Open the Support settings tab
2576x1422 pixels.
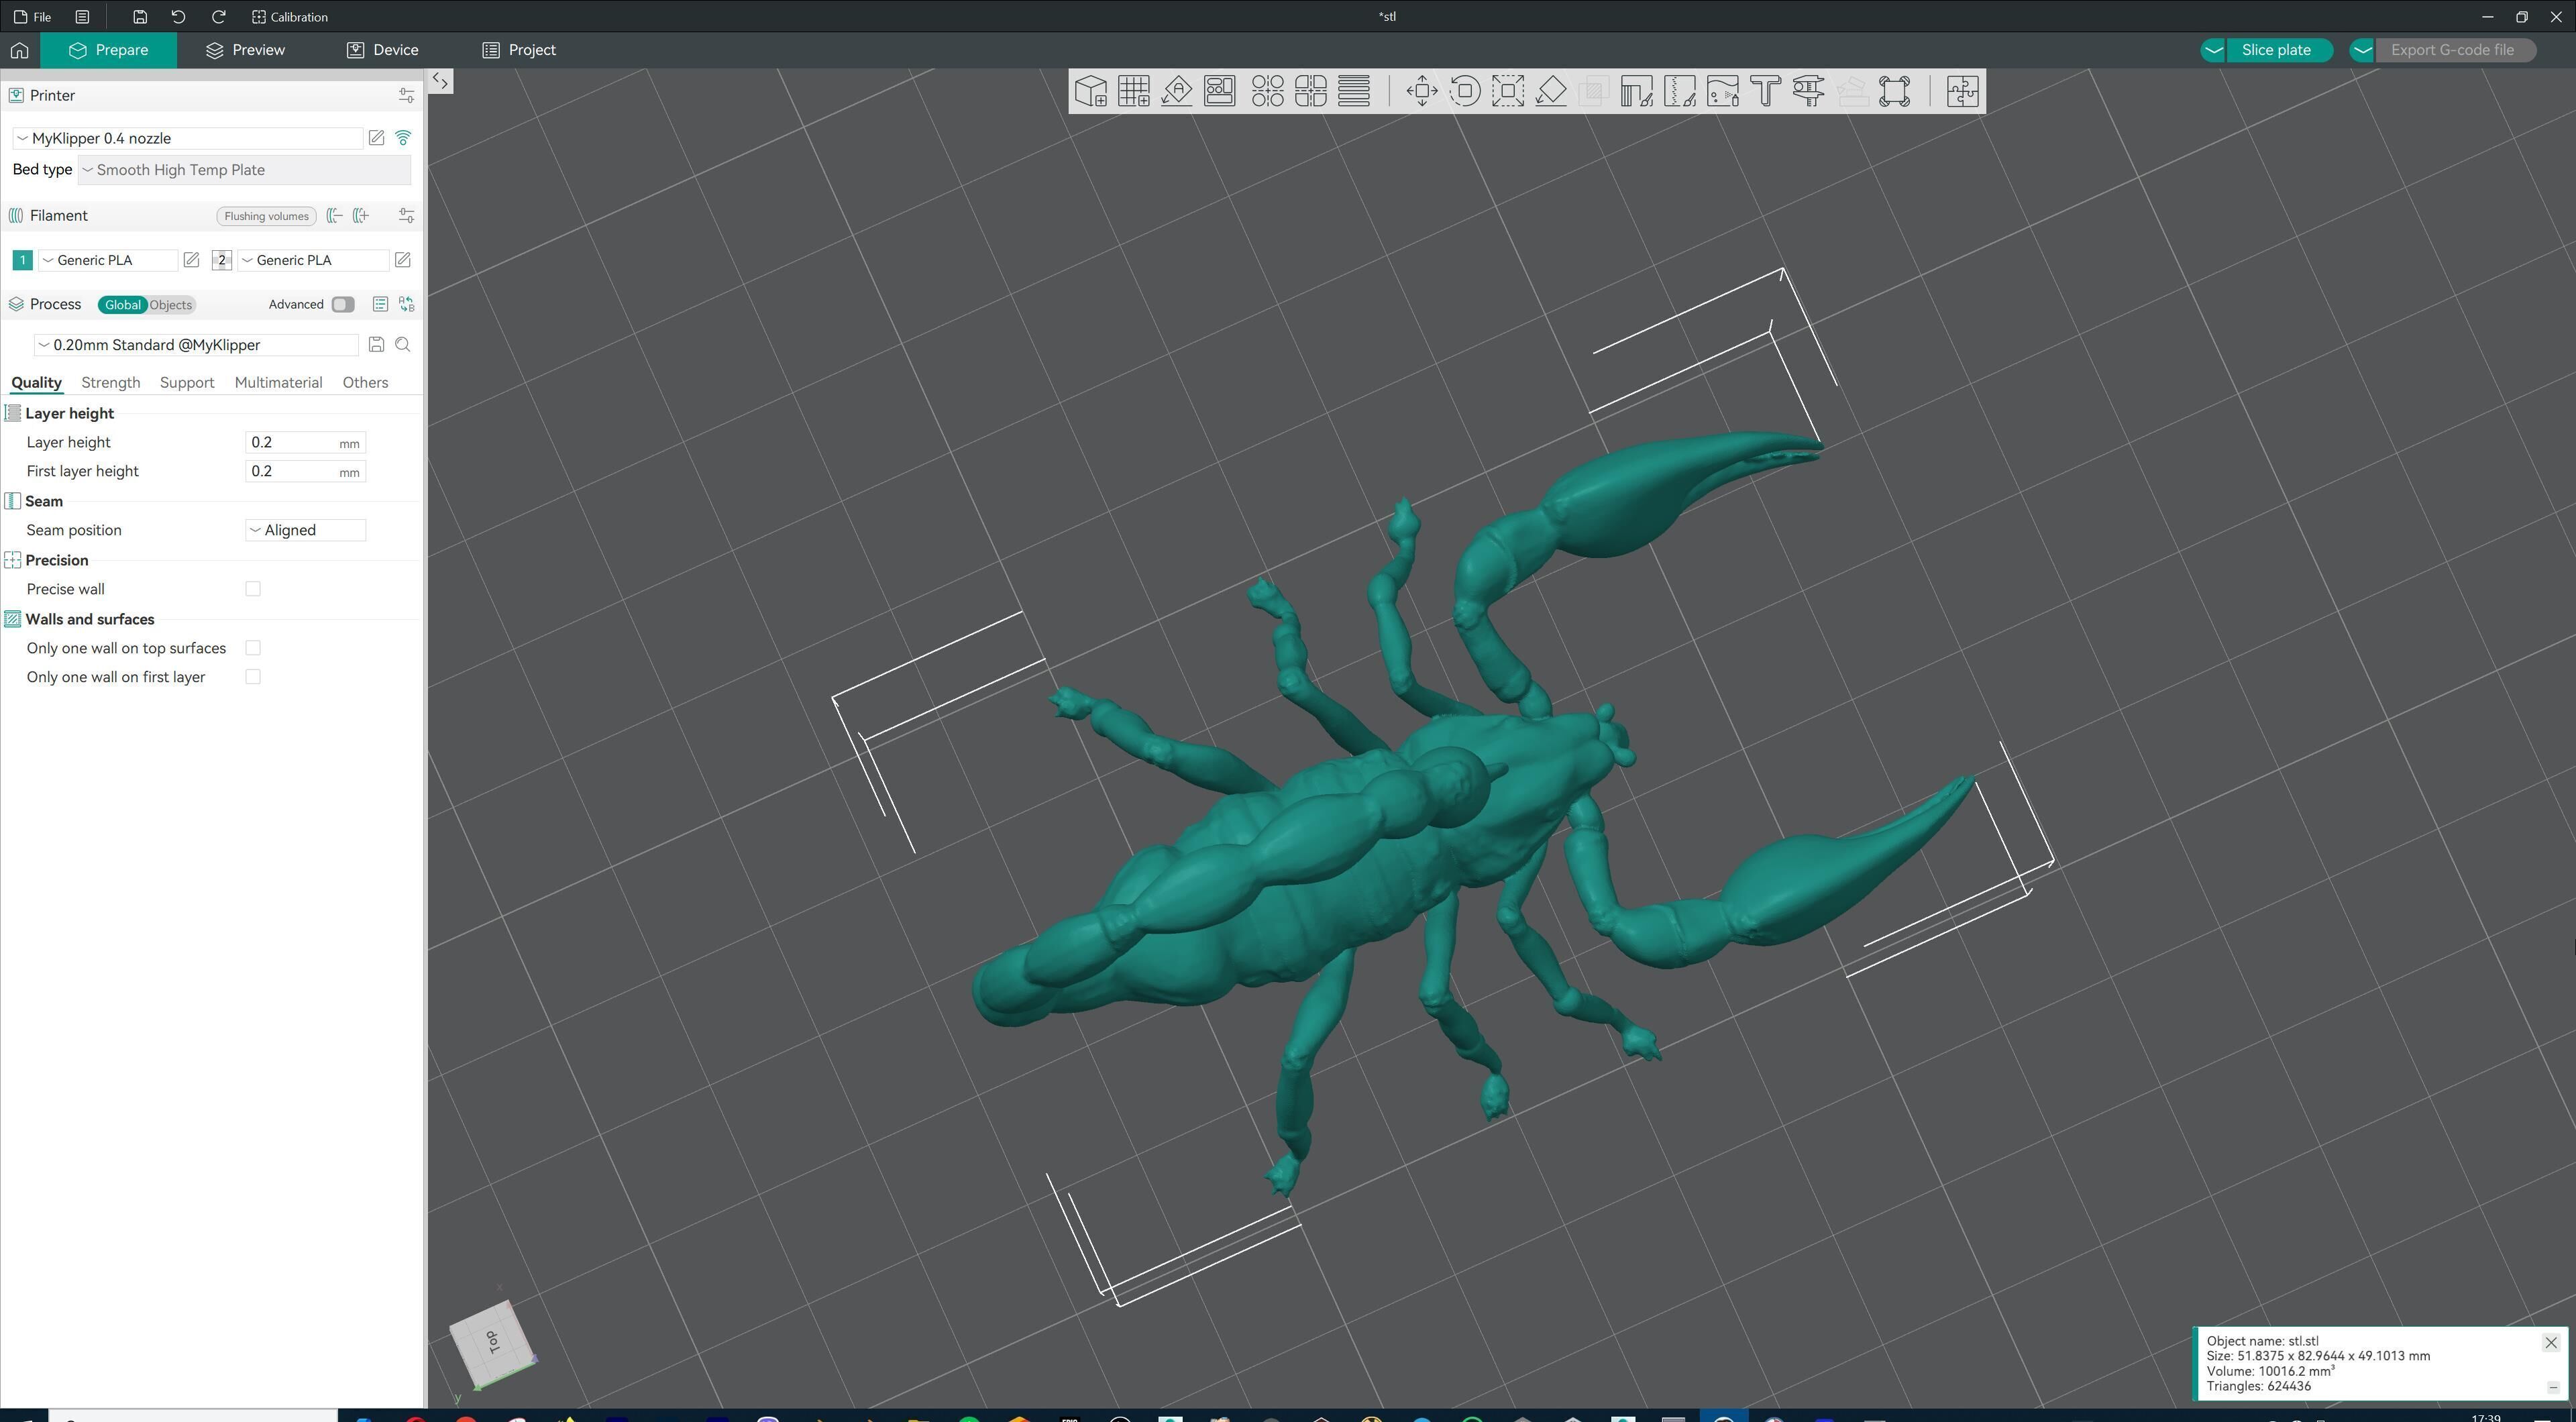(x=187, y=383)
